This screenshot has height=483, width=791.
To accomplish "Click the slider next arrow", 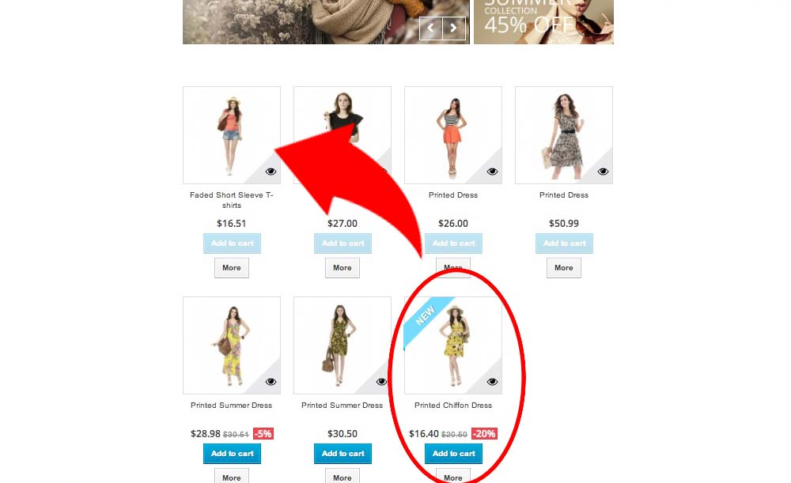I will (x=453, y=28).
